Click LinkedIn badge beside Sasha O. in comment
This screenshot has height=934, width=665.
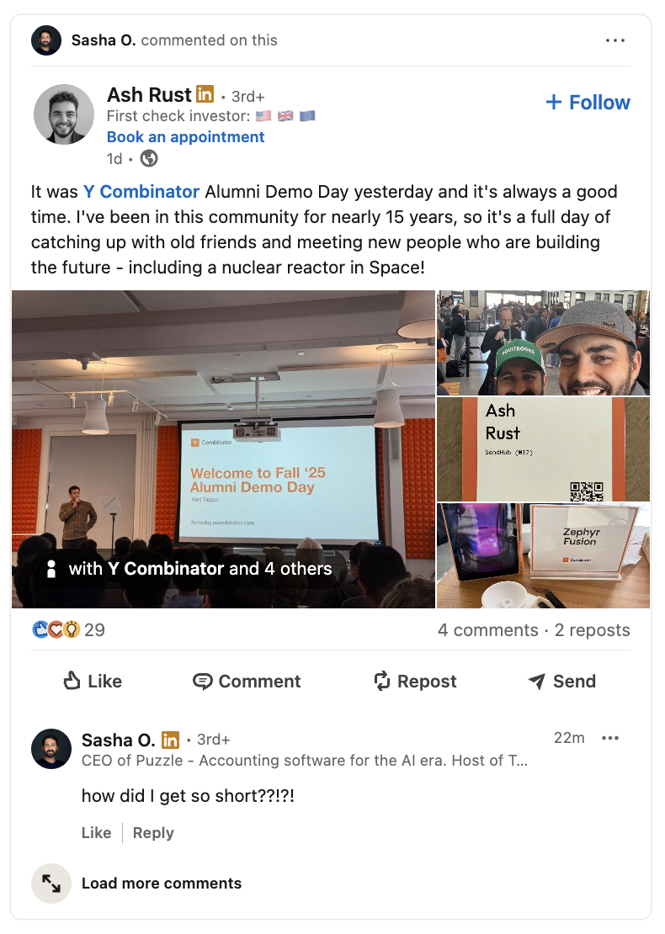[x=170, y=740]
